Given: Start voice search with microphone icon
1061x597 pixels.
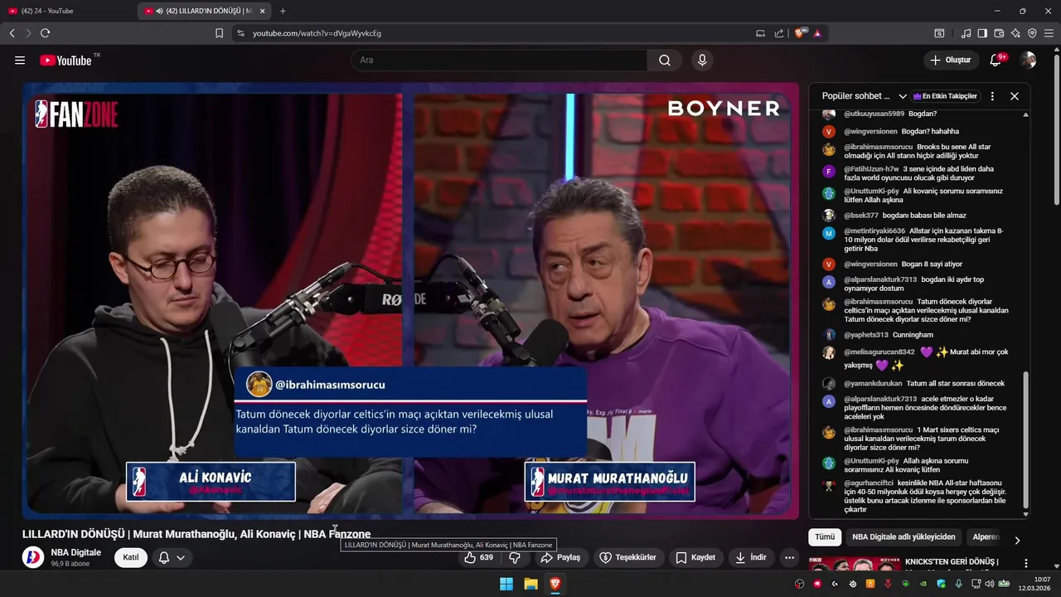Looking at the screenshot, I should [x=702, y=60].
